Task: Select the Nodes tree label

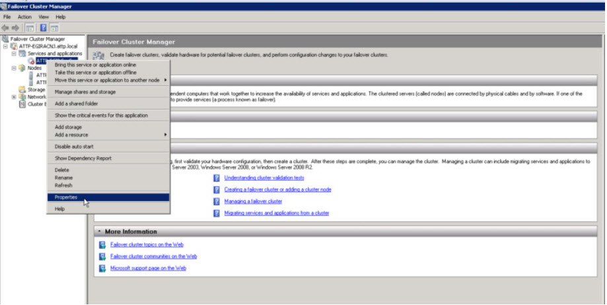Action: pyautogui.click(x=34, y=68)
